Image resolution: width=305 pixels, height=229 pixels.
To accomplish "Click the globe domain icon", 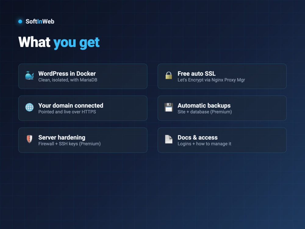I will pos(29,107).
